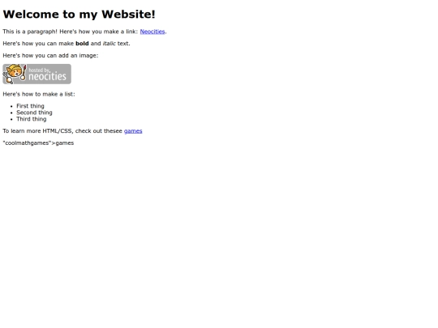Click the cat mascot in the badge

pos(15,74)
